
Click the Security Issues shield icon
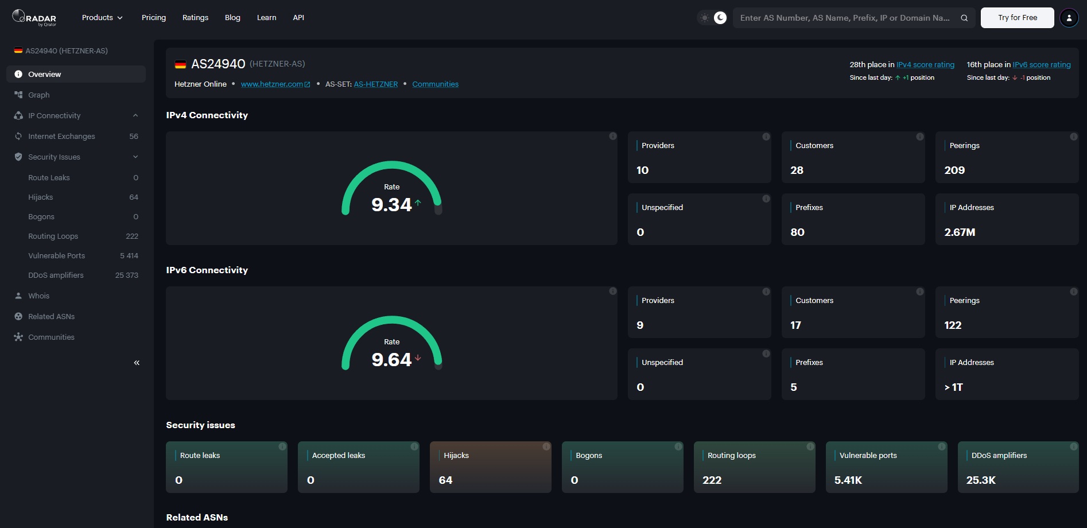[x=18, y=157]
